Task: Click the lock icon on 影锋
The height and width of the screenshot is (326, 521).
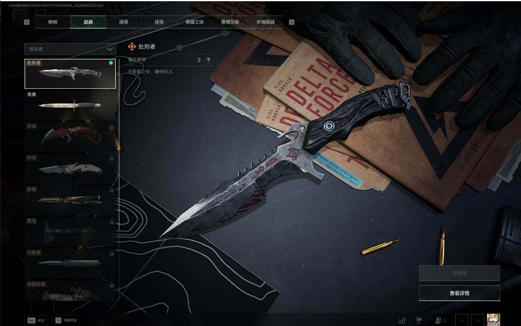Action: pos(112,190)
